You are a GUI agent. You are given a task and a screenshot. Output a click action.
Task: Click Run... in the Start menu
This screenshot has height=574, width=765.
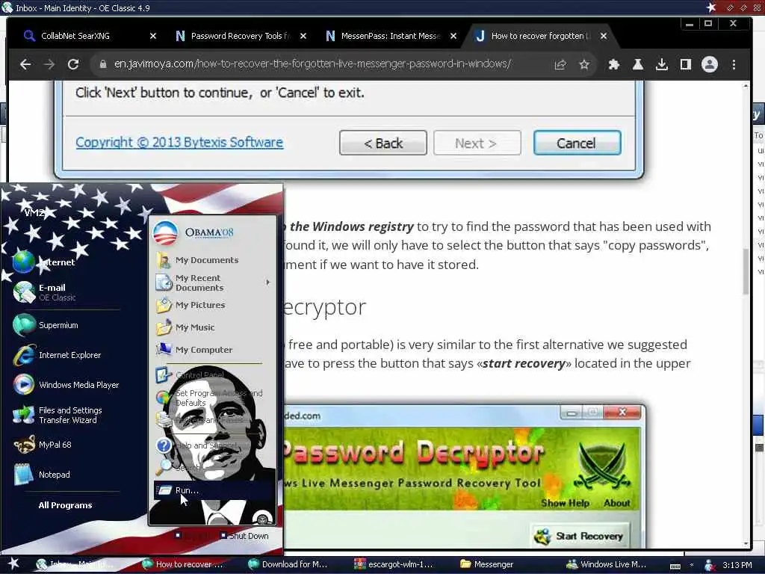click(214, 490)
